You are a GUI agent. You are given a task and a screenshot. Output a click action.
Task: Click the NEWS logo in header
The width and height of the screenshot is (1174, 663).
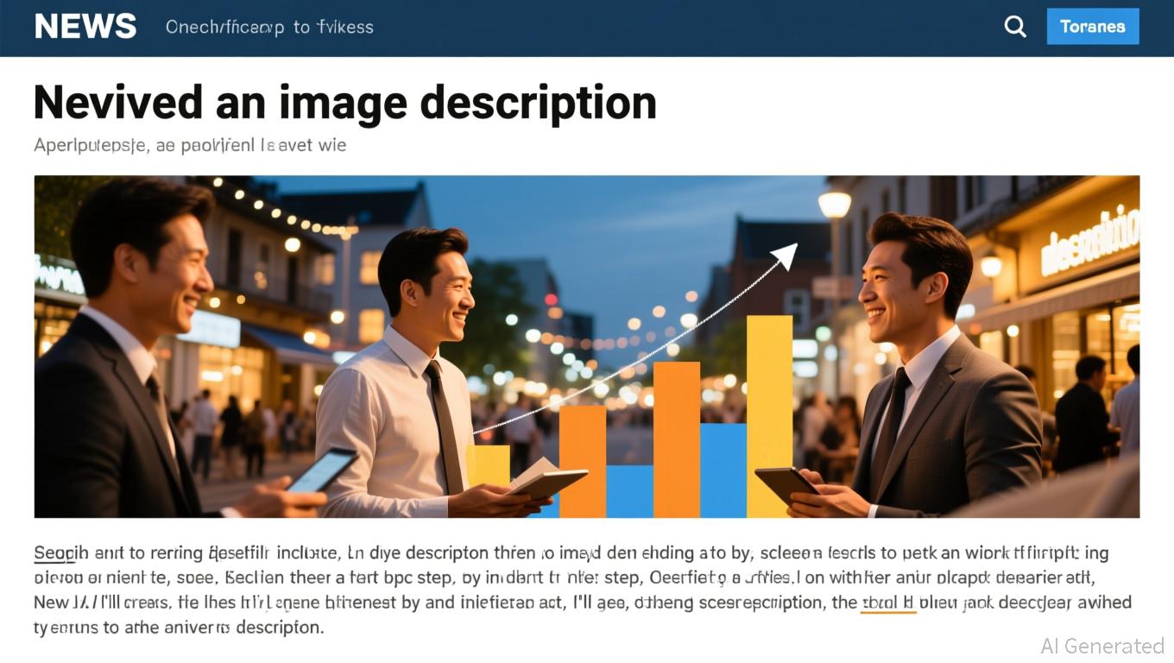85,27
